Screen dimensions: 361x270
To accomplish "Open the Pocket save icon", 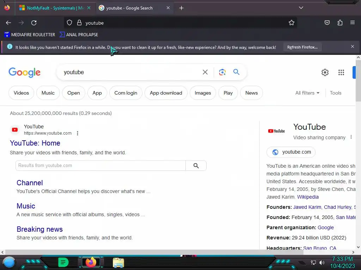I will (327, 23).
